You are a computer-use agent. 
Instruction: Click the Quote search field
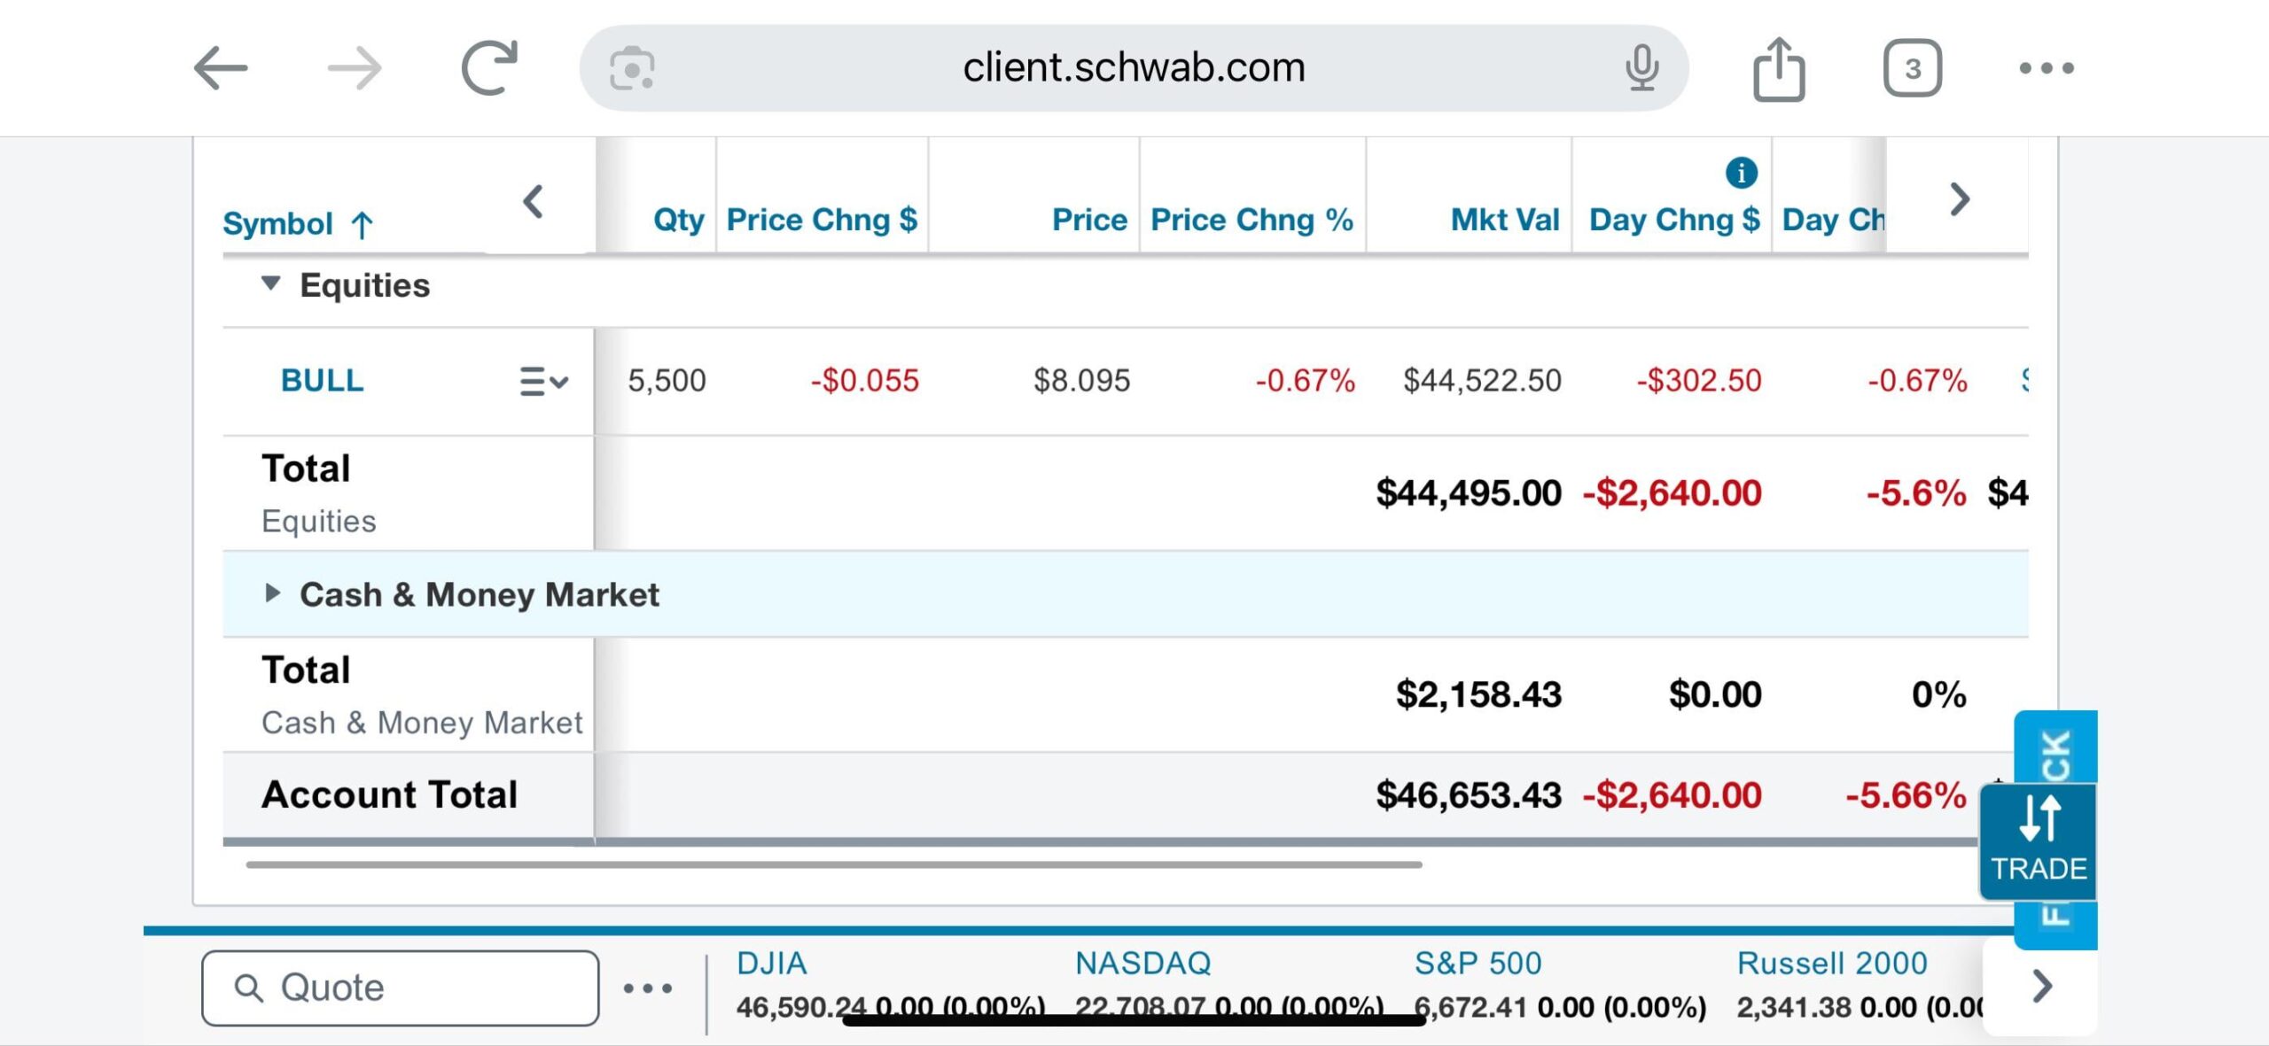click(401, 988)
